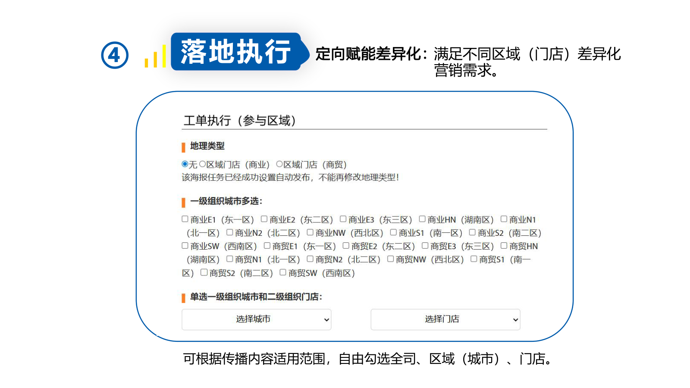This screenshot has width=690, height=388.
Task: Check 商贸NW（西北区）checkbox
Action: tap(390, 259)
